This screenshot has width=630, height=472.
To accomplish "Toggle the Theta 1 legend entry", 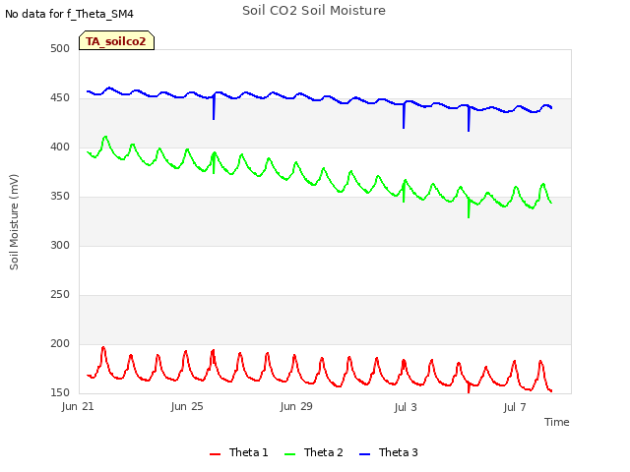I will pyautogui.click(x=238, y=452).
